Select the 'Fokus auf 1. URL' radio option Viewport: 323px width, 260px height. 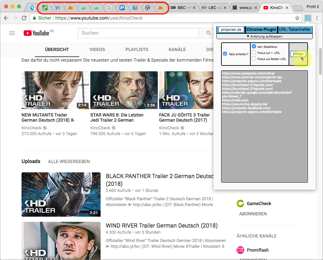coord(254,53)
